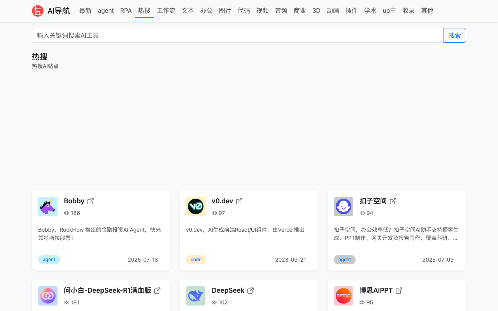
Task: Open 博思AIPPT external link icon
Action: [399, 290]
